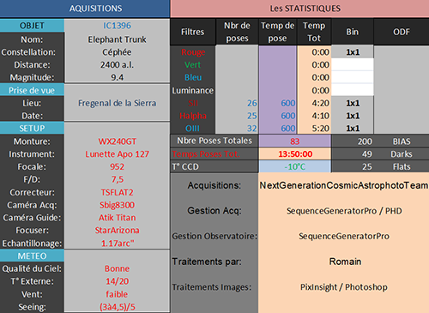Select the TSFLAT2 corrector value
429x313 pixels.
pyautogui.click(x=117, y=192)
